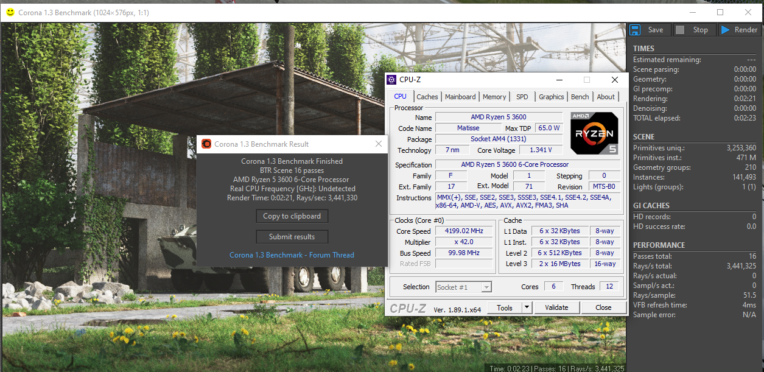Click the Geometry groups value 210
This screenshot has height=372, width=764.
click(750, 167)
